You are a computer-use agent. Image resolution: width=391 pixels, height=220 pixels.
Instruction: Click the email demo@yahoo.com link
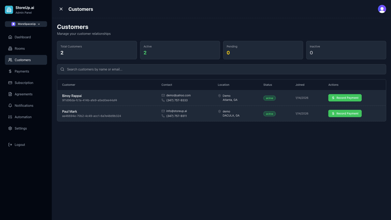click(x=178, y=95)
